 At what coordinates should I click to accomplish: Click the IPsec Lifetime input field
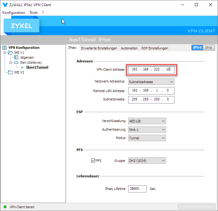click(x=137, y=189)
